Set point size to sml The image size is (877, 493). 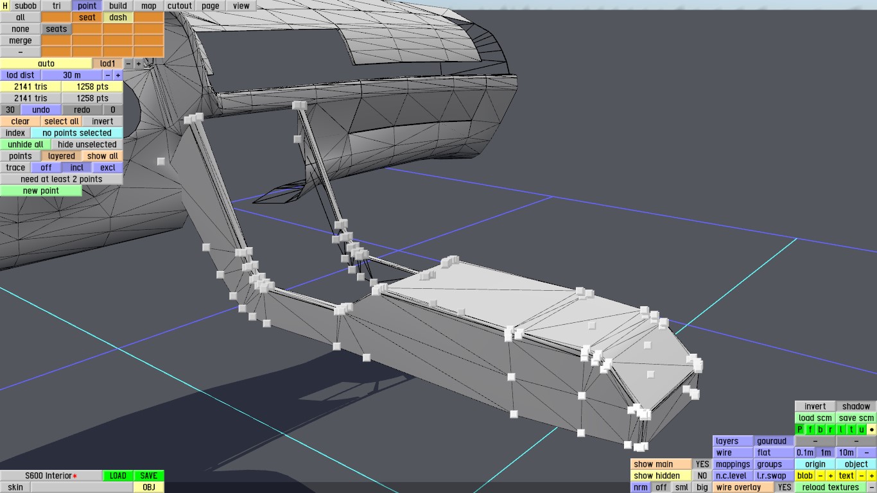tap(682, 487)
